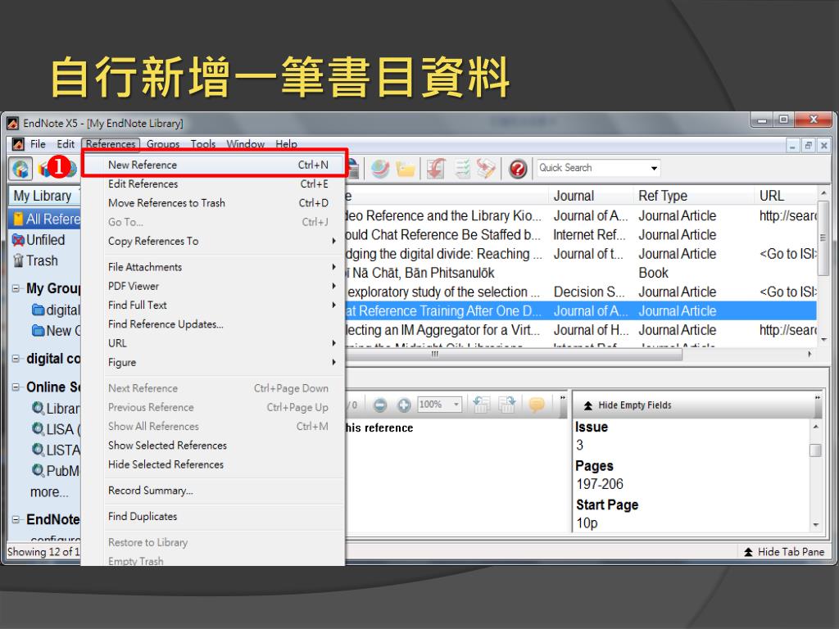This screenshot has width=839, height=629.
Task: Open the Quick Search dropdown arrow
Action: click(653, 169)
